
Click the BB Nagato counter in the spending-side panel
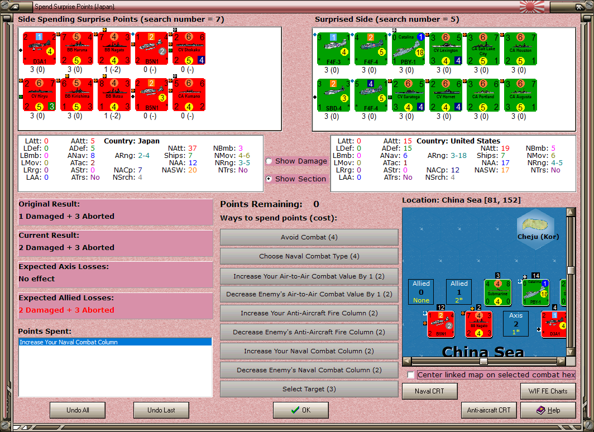(x=114, y=49)
